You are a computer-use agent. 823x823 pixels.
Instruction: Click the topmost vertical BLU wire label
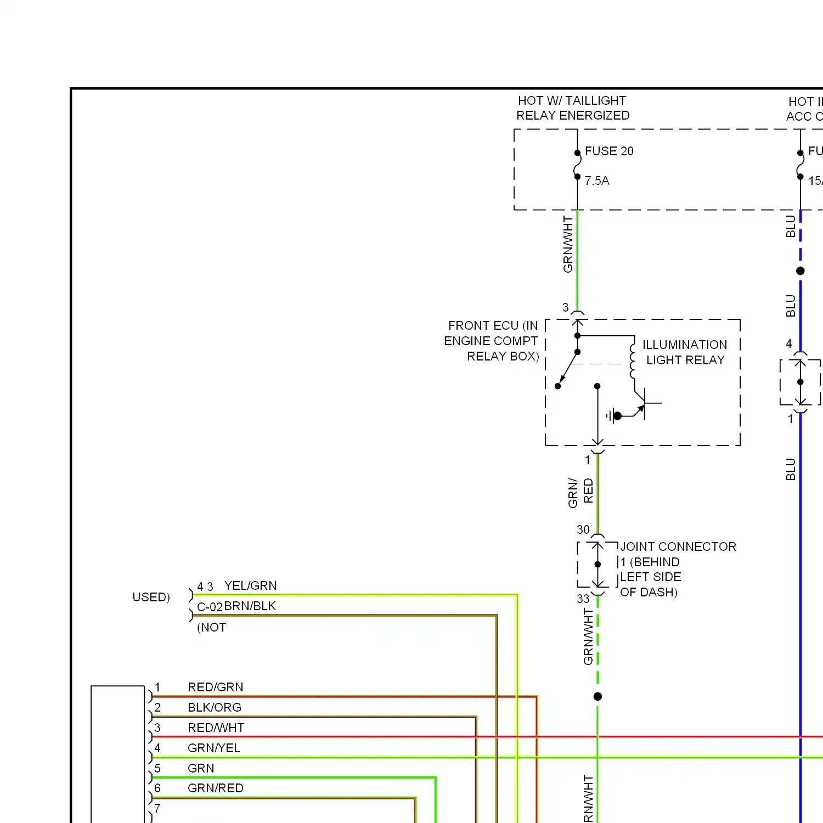[x=791, y=226]
